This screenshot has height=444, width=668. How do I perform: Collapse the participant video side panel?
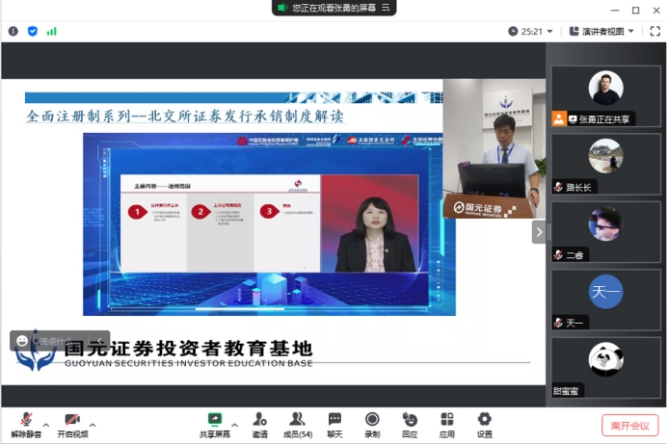point(539,232)
